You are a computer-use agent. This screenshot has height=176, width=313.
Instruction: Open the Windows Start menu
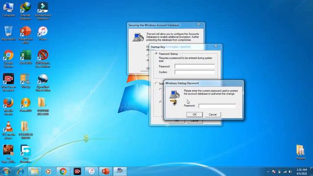6,172
